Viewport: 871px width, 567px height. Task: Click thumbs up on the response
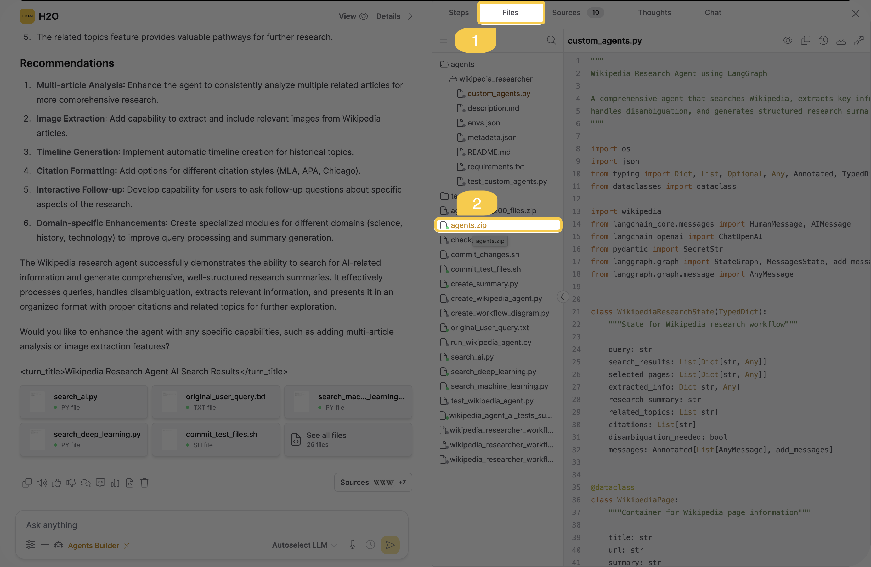pos(56,483)
